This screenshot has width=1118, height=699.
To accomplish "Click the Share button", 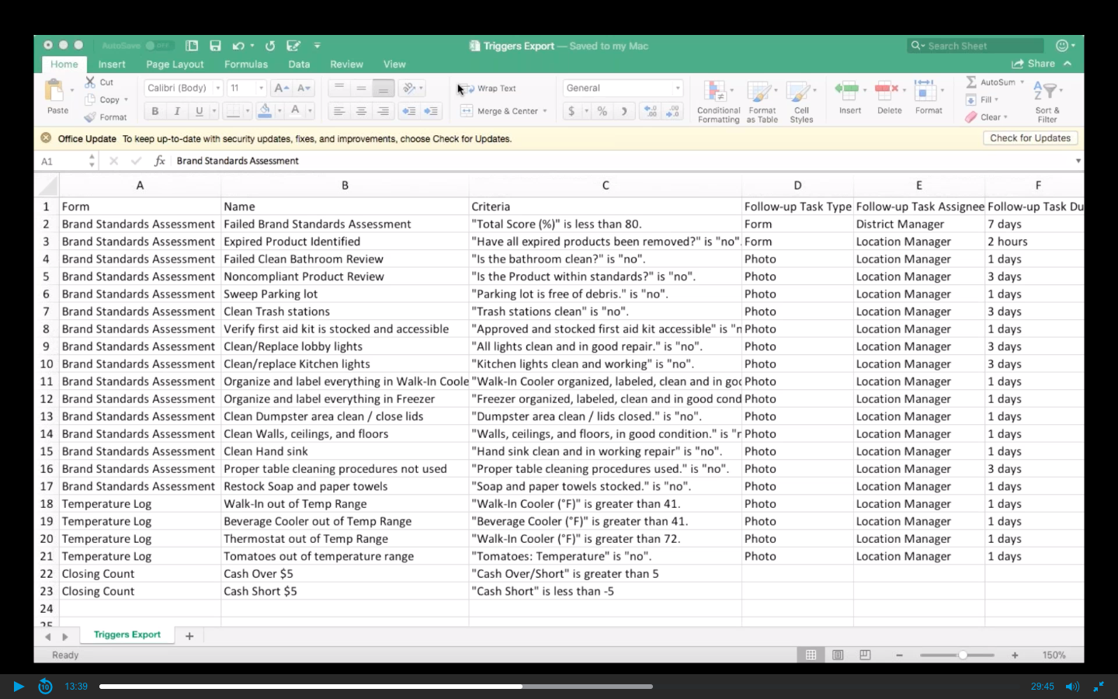I will point(1034,64).
